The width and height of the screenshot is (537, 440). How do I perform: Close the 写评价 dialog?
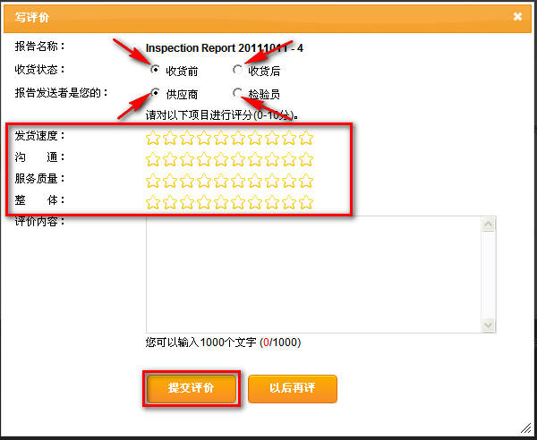tap(517, 16)
